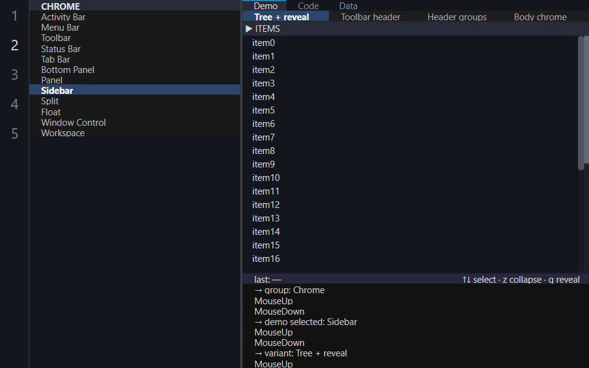Select the Panel demo entry
The image size is (589, 368).
134,80
